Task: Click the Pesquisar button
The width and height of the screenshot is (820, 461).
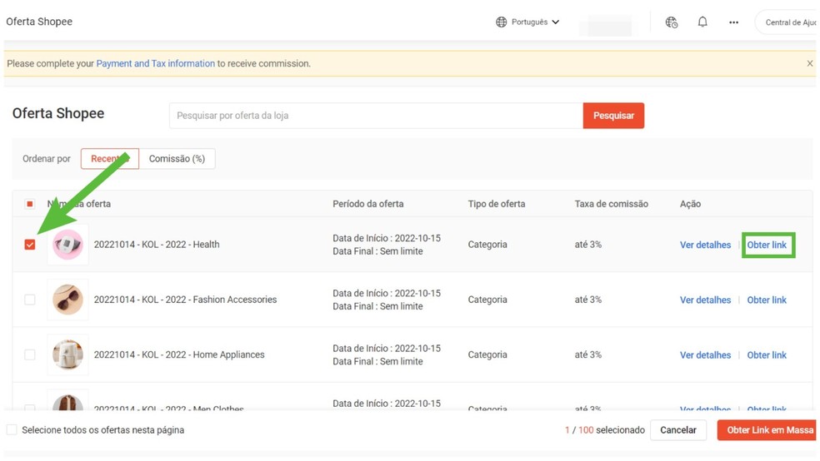Action: coord(613,116)
